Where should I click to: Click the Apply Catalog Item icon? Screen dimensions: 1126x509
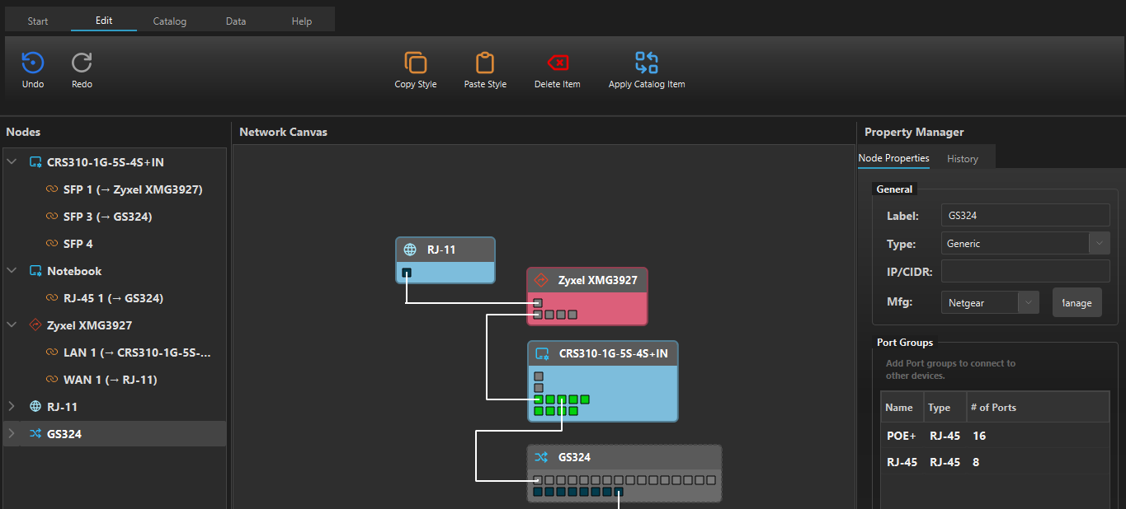click(647, 63)
